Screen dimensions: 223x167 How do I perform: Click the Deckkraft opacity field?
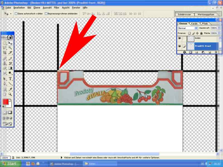click(214, 28)
